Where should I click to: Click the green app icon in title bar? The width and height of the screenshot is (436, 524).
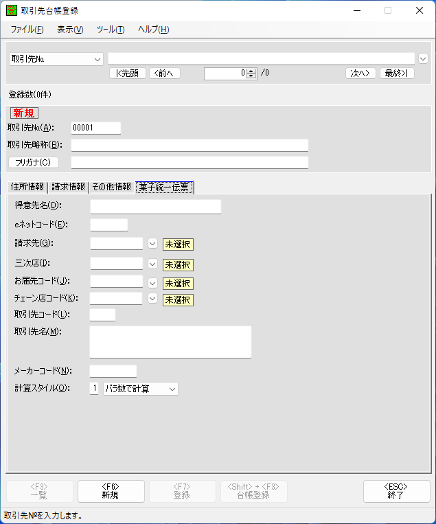click(x=12, y=10)
